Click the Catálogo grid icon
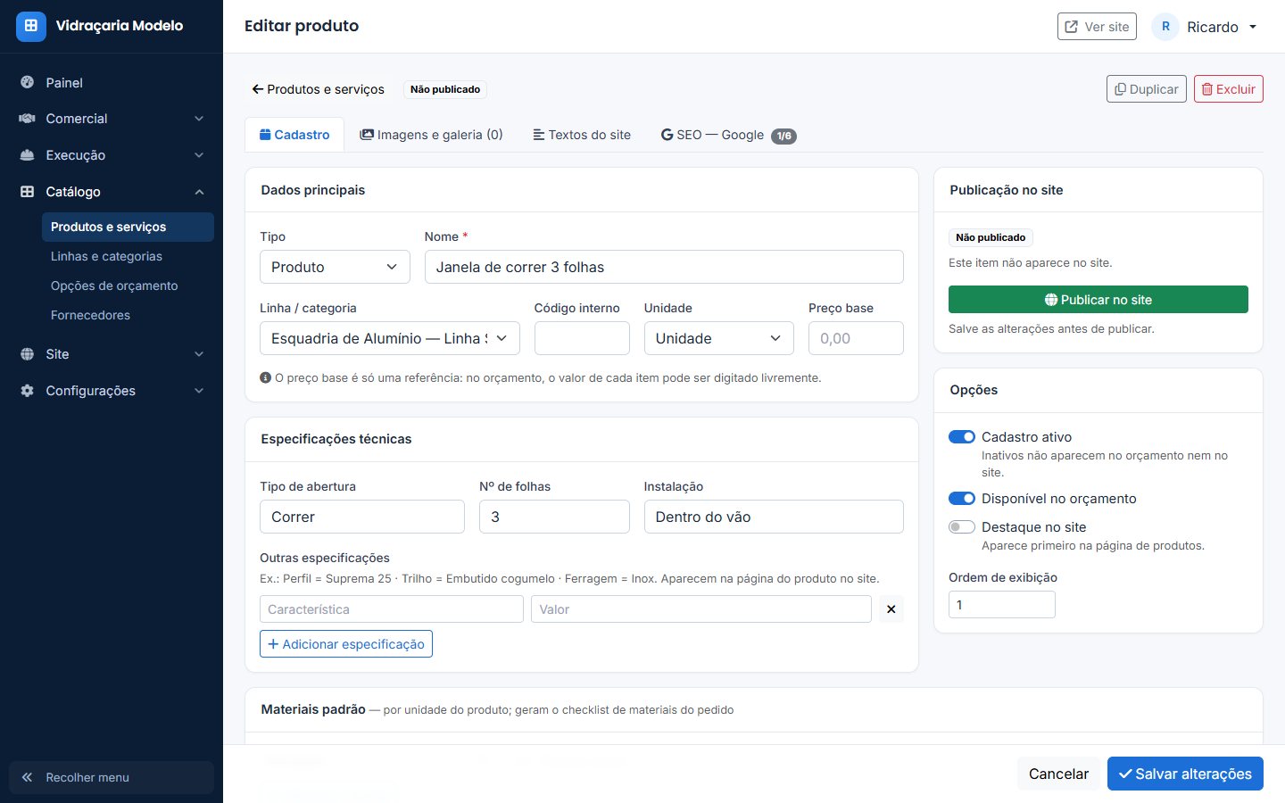1285x803 pixels. point(27,192)
